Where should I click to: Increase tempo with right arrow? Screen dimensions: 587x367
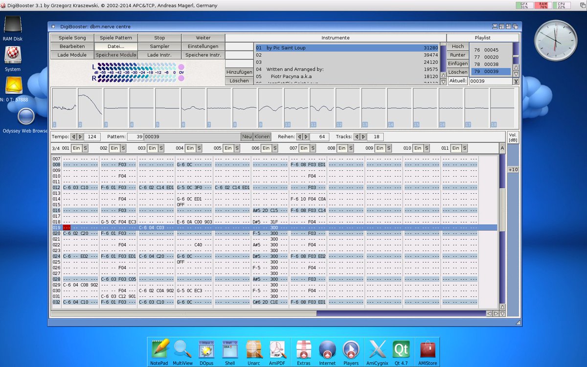[80, 137]
